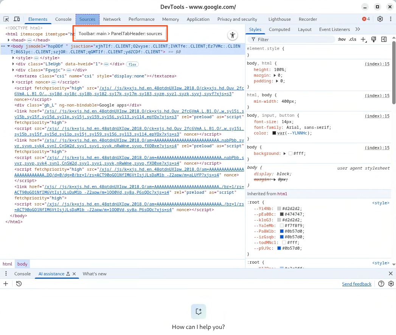Viewport: 396px width, 335px height.
Task: Toggle the device toolbar icon
Action: tap(17, 19)
